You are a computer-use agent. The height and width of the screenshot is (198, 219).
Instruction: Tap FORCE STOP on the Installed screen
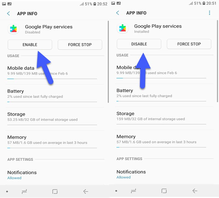coord(189,44)
